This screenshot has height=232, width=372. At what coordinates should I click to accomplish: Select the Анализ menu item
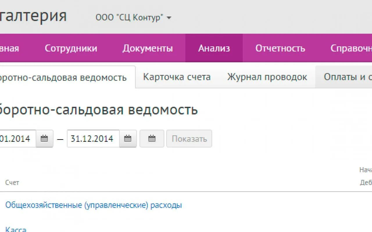click(x=214, y=48)
